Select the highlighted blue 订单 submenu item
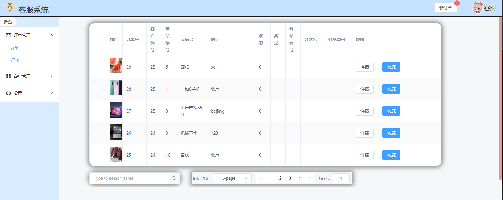The width and height of the screenshot is (503, 200). coord(15,60)
